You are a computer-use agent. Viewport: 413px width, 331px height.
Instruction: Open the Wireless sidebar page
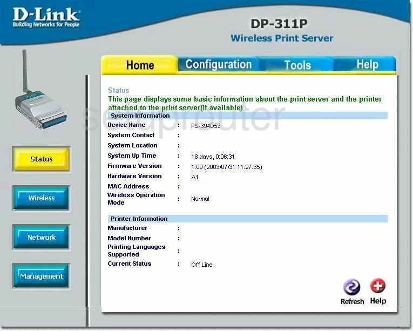click(41, 198)
